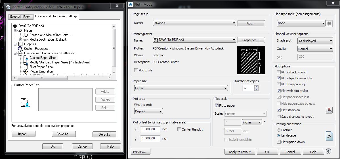Click the Filter Paper Sizes icon

click(26, 67)
